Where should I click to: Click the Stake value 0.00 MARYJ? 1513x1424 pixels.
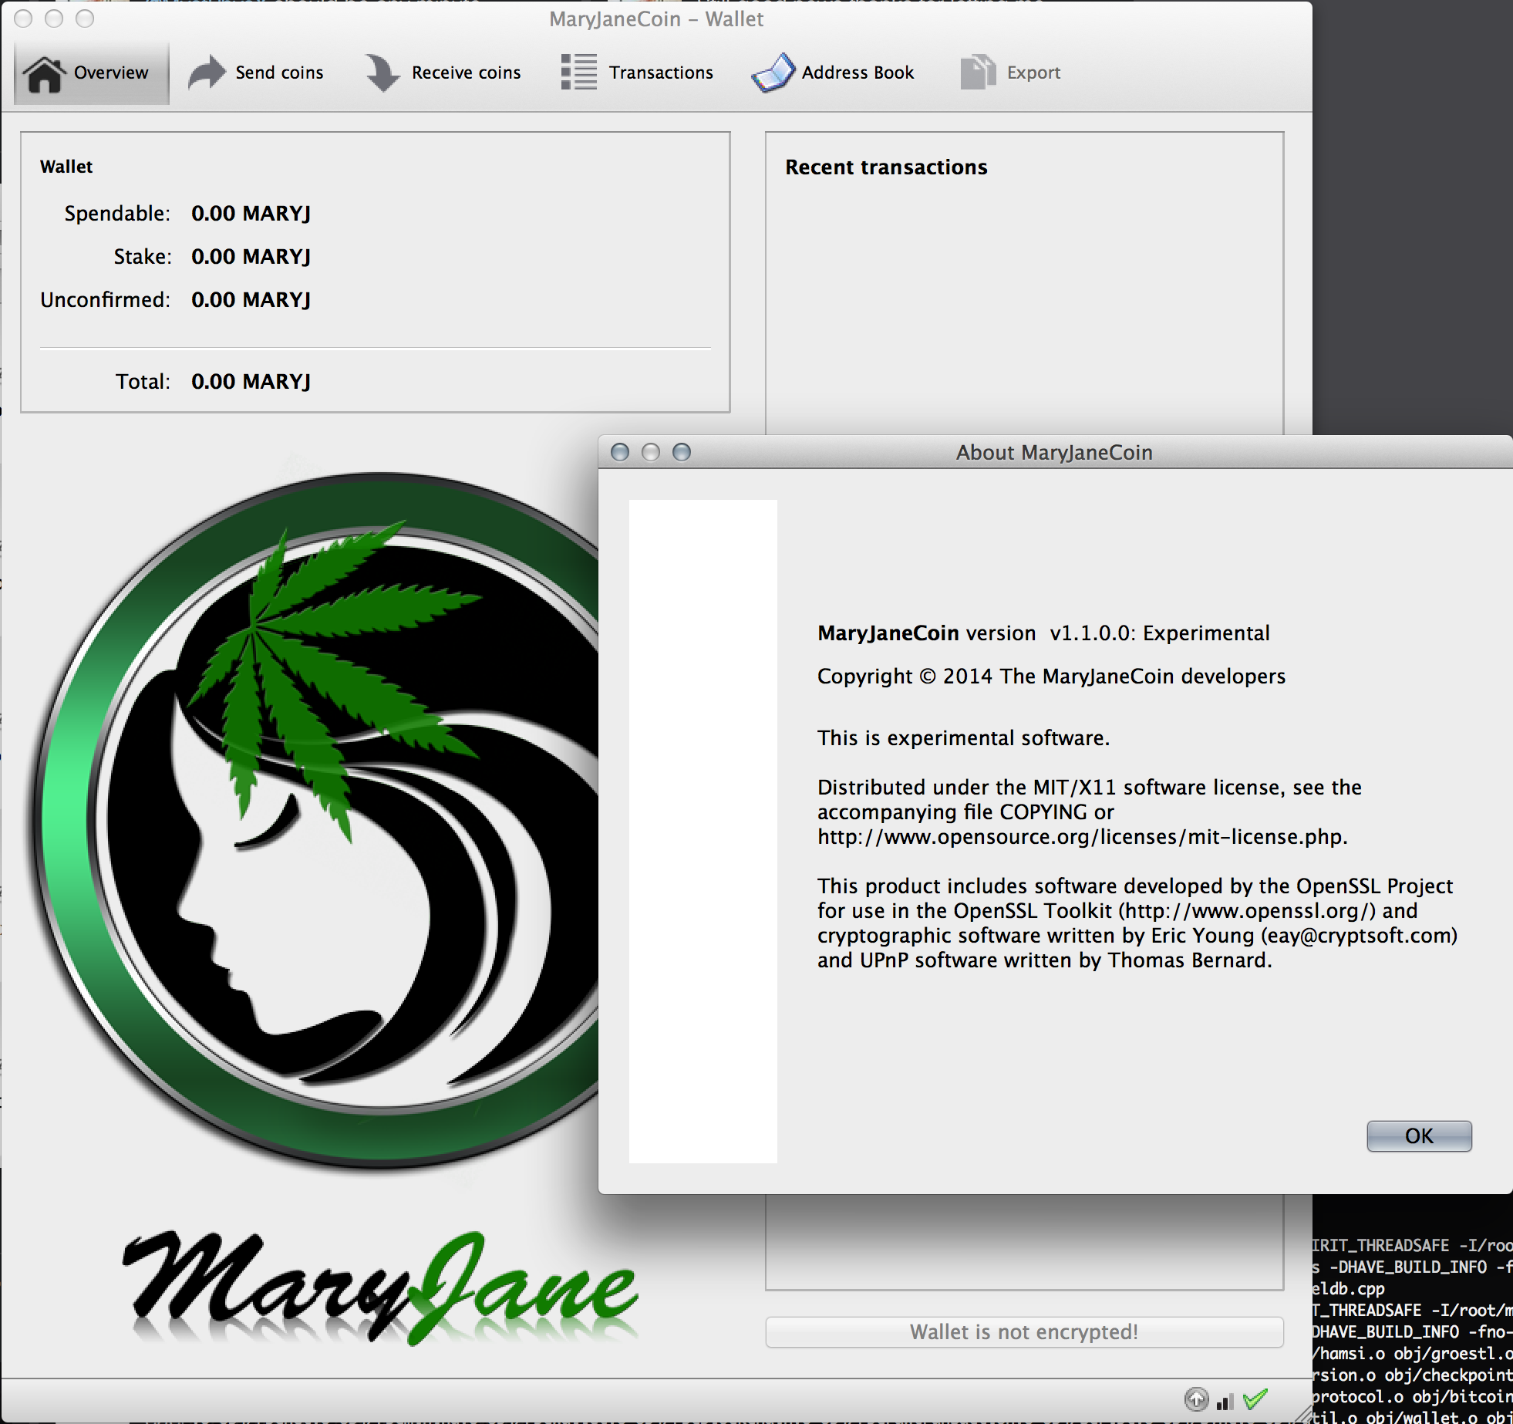pos(251,257)
